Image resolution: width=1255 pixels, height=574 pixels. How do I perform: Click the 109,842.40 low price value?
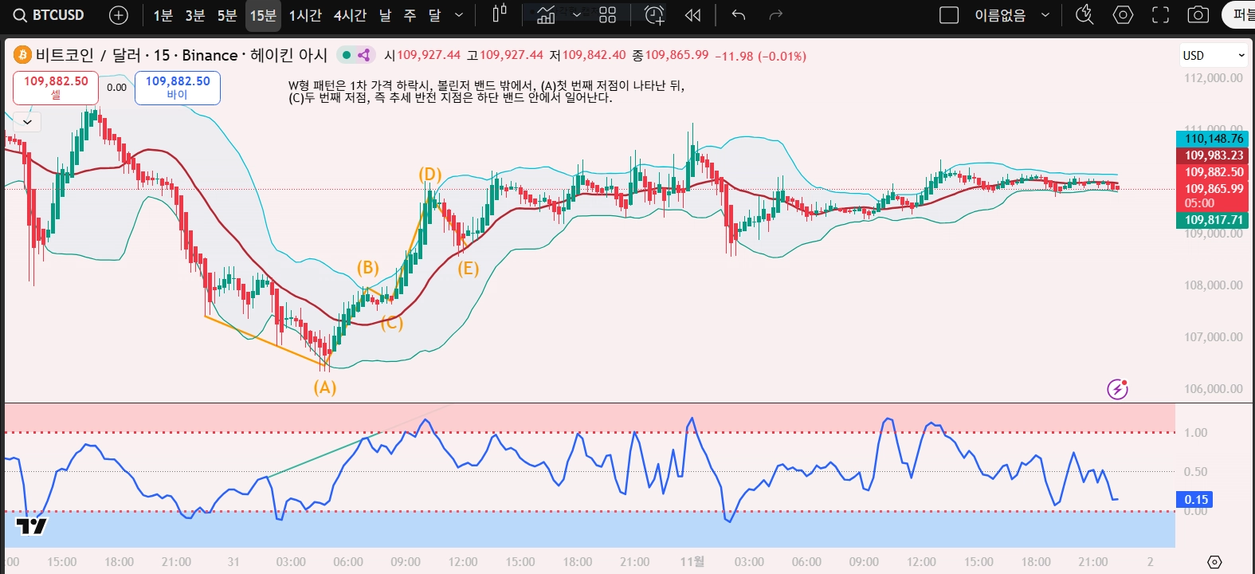point(594,55)
